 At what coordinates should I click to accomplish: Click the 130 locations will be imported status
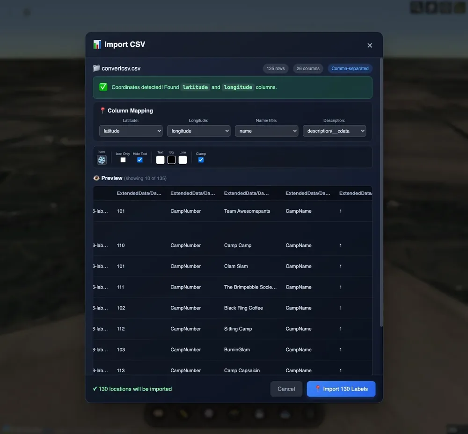tap(132, 389)
